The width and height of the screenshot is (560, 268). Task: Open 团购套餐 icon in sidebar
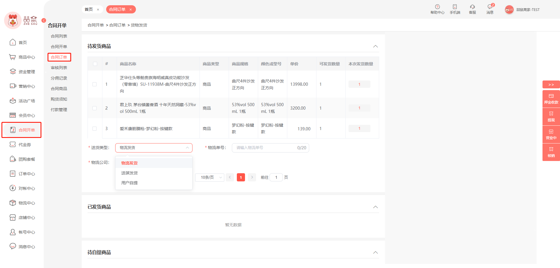click(x=13, y=159)
